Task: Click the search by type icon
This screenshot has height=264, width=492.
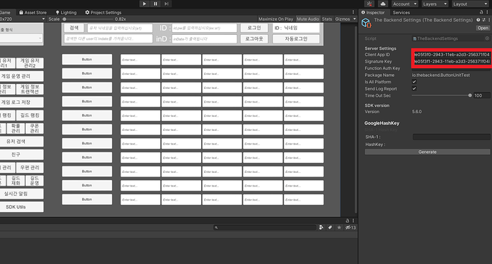Action: (x=321, y=228)
